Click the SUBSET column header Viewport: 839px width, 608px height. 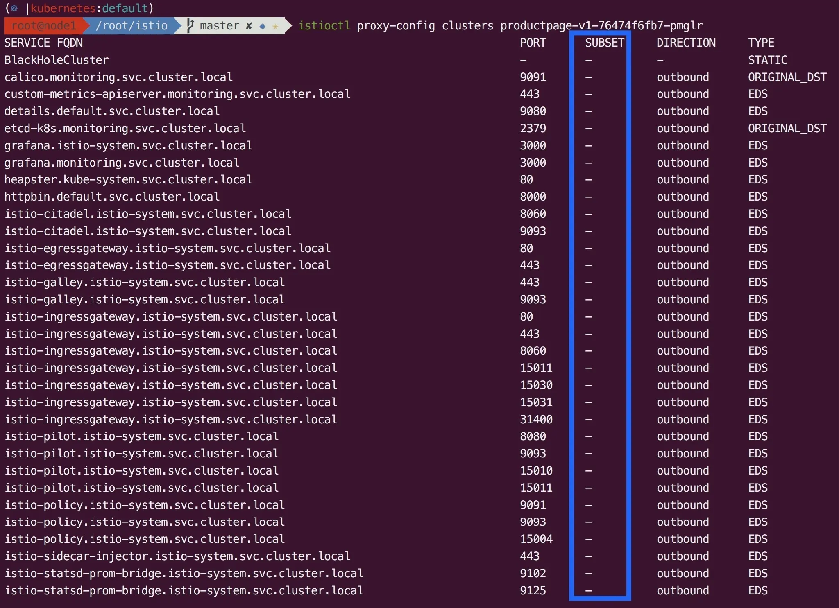tap(604, 43)
